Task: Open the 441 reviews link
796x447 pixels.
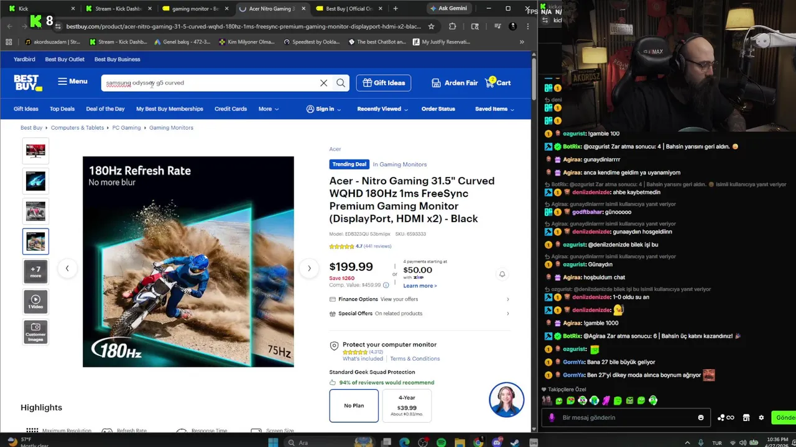Action: (377, 246)
